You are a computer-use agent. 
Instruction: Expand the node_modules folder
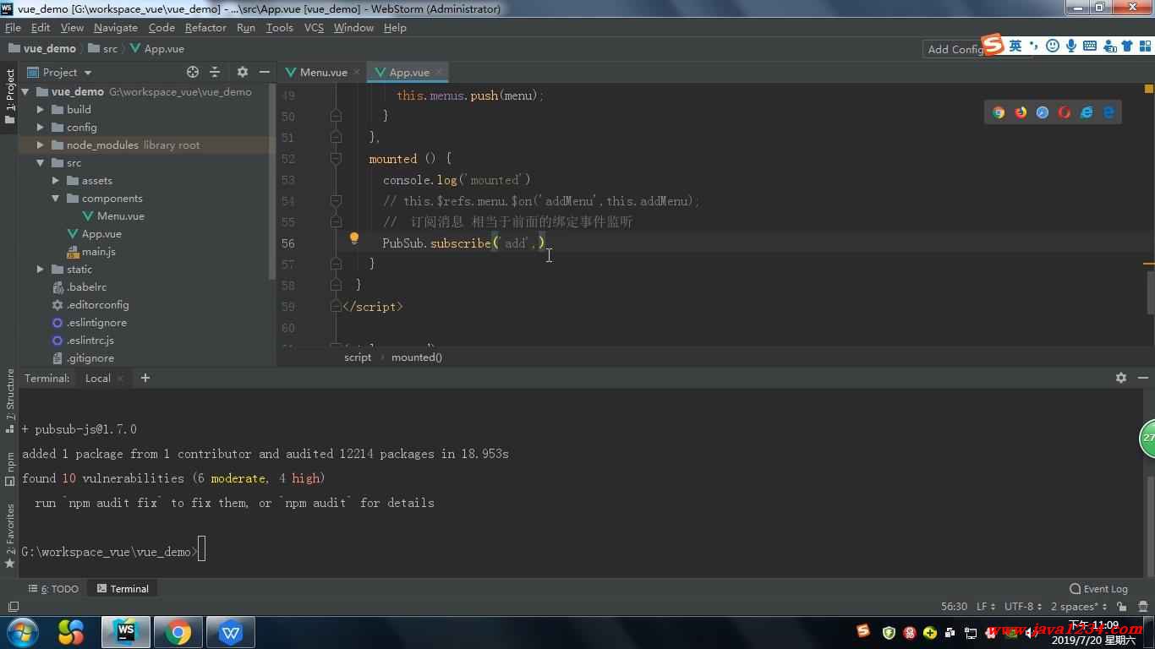41,145
